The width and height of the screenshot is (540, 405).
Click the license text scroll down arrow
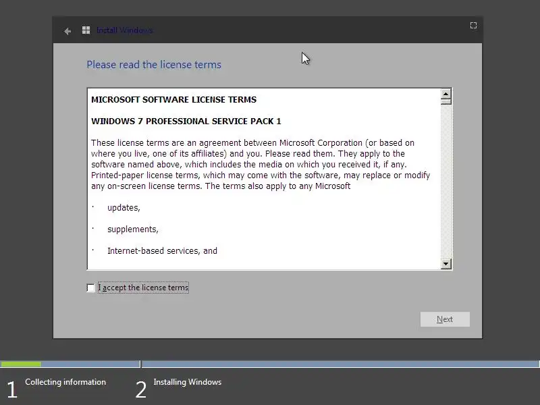click(446, 264)
